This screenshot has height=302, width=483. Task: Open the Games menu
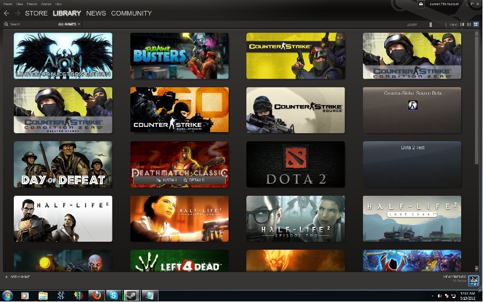click(x=46, y=4)
